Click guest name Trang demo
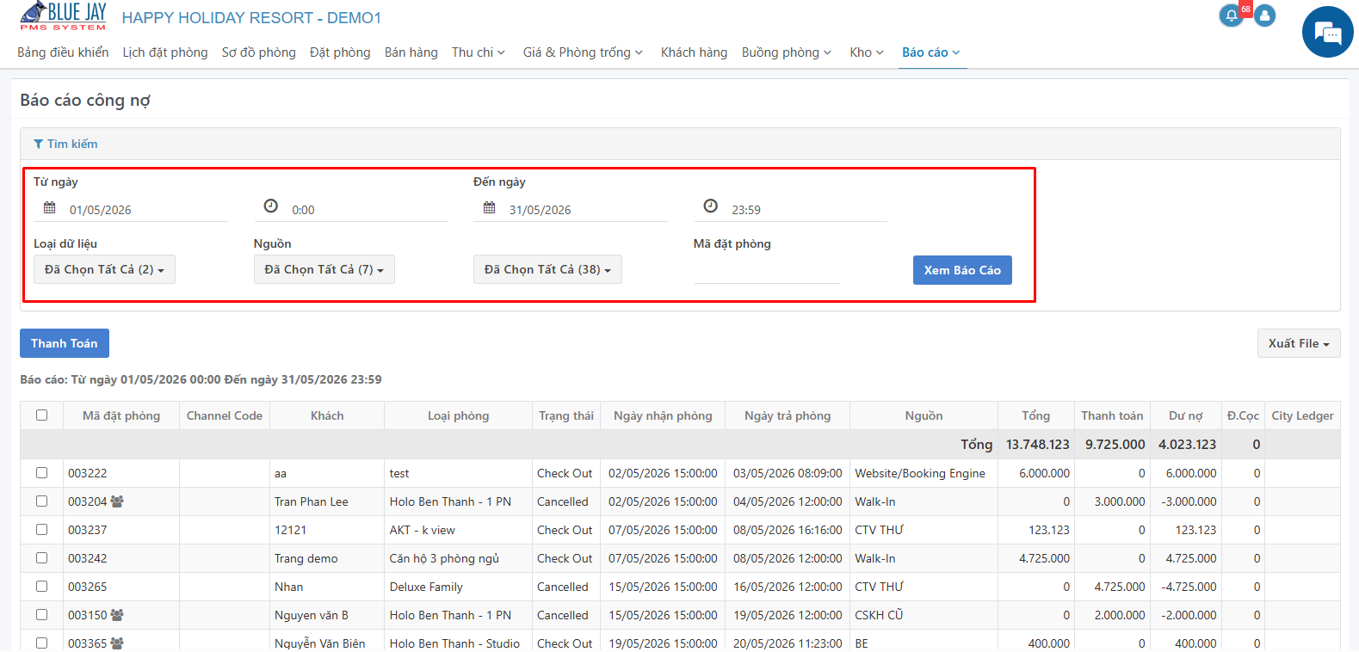1359x652 pixels. point(306,558)
